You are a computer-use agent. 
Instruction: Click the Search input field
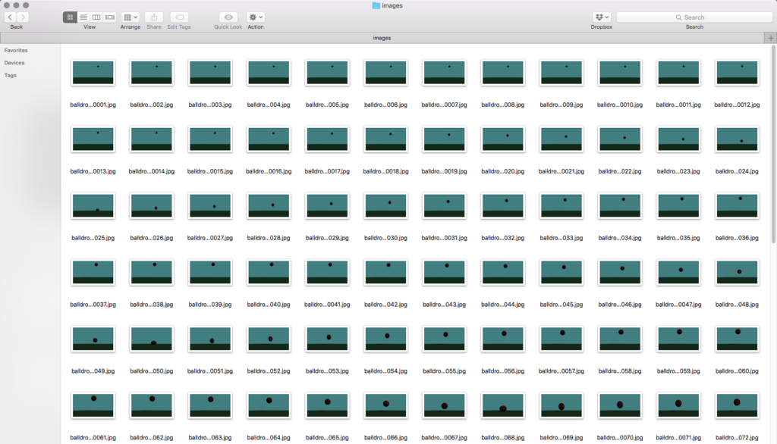click(694, 17)
